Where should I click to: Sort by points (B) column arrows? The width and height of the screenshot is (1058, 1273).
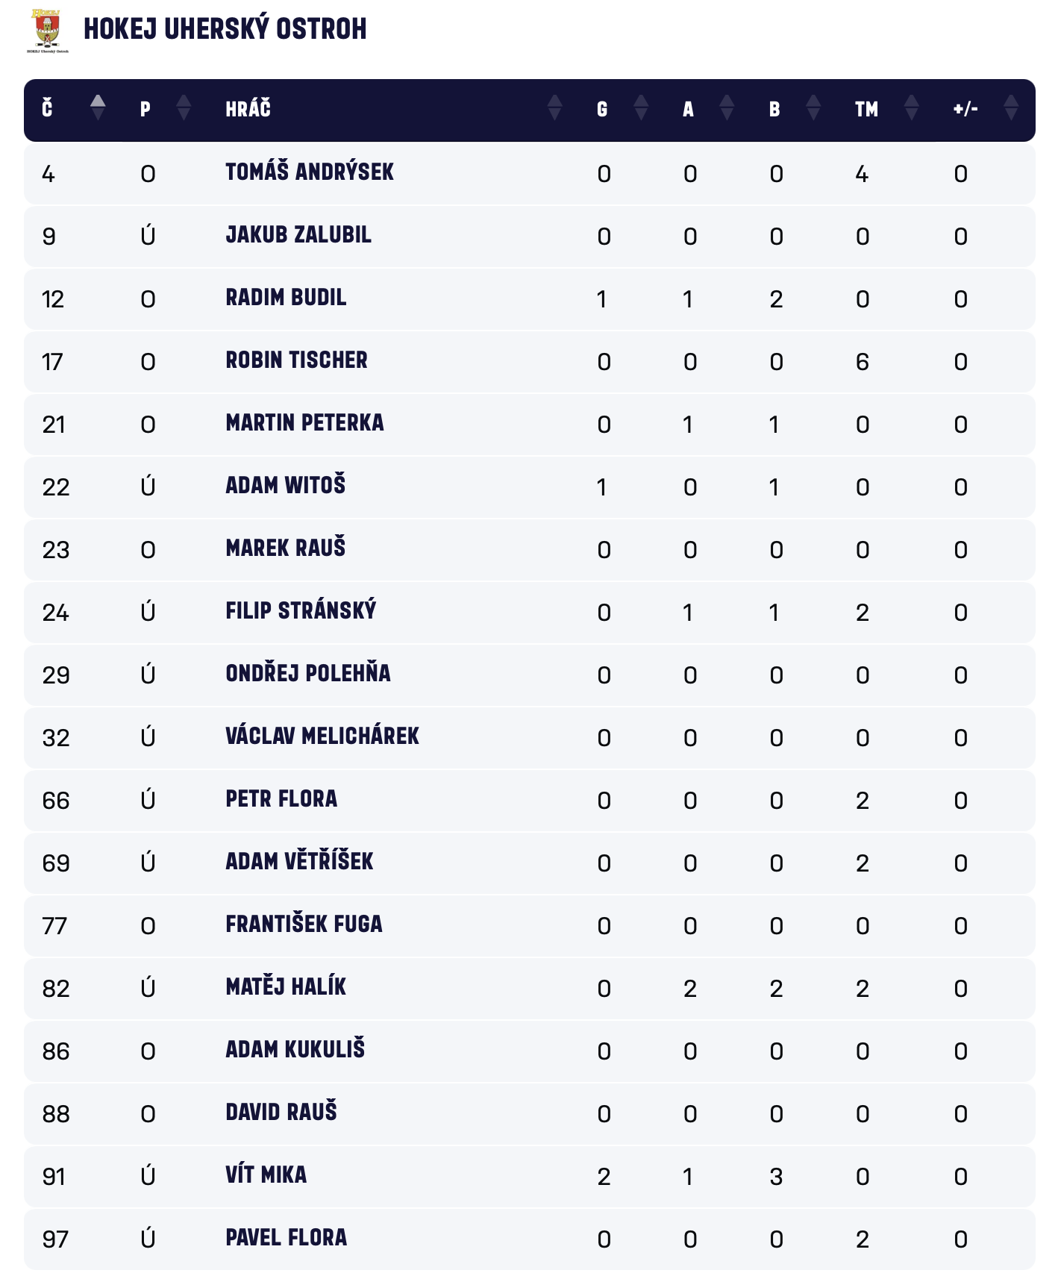[813, 108]
